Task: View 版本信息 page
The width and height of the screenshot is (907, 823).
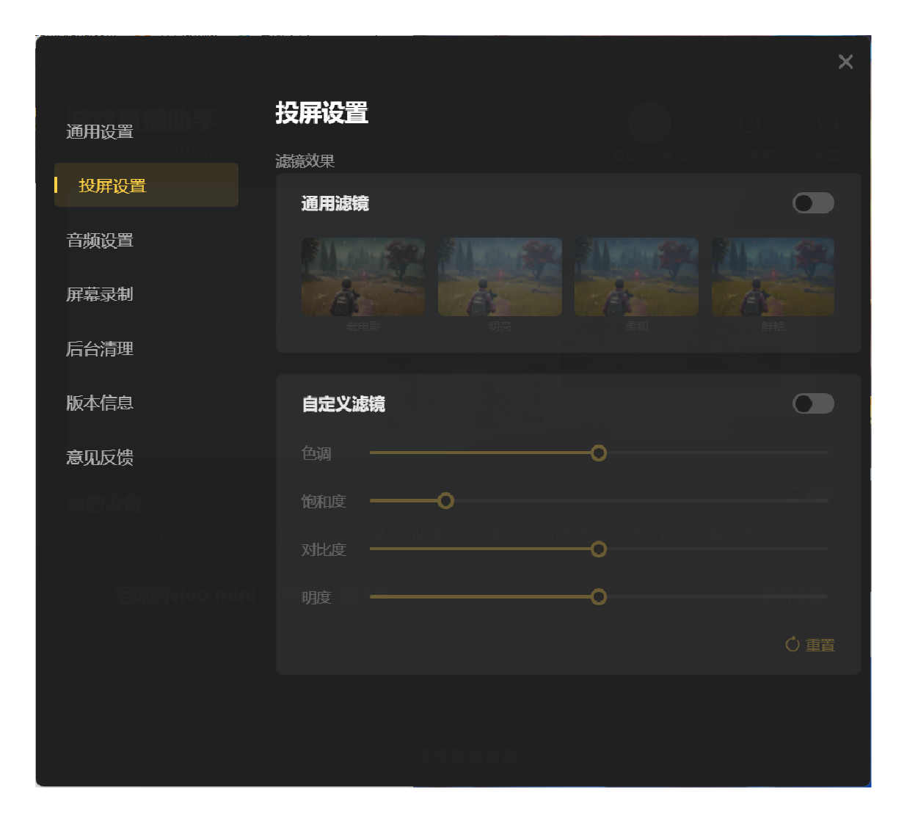Action: (100, 403)
